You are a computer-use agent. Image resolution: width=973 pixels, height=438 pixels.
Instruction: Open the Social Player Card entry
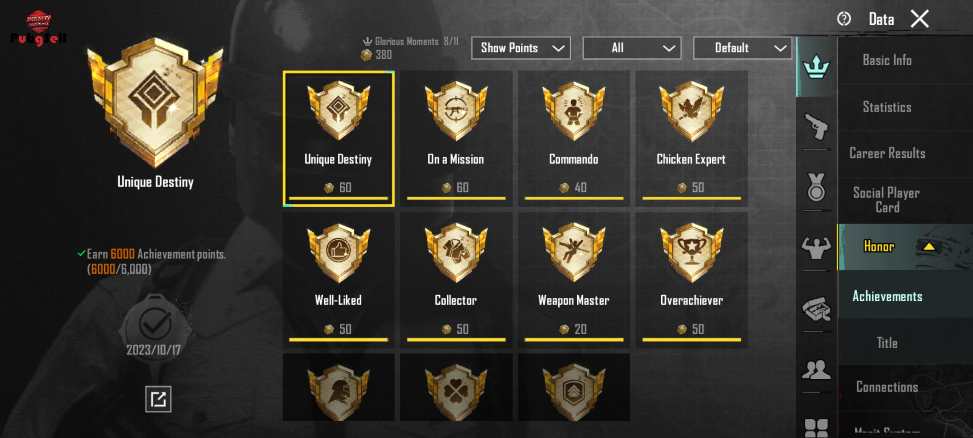coord(887,200)
